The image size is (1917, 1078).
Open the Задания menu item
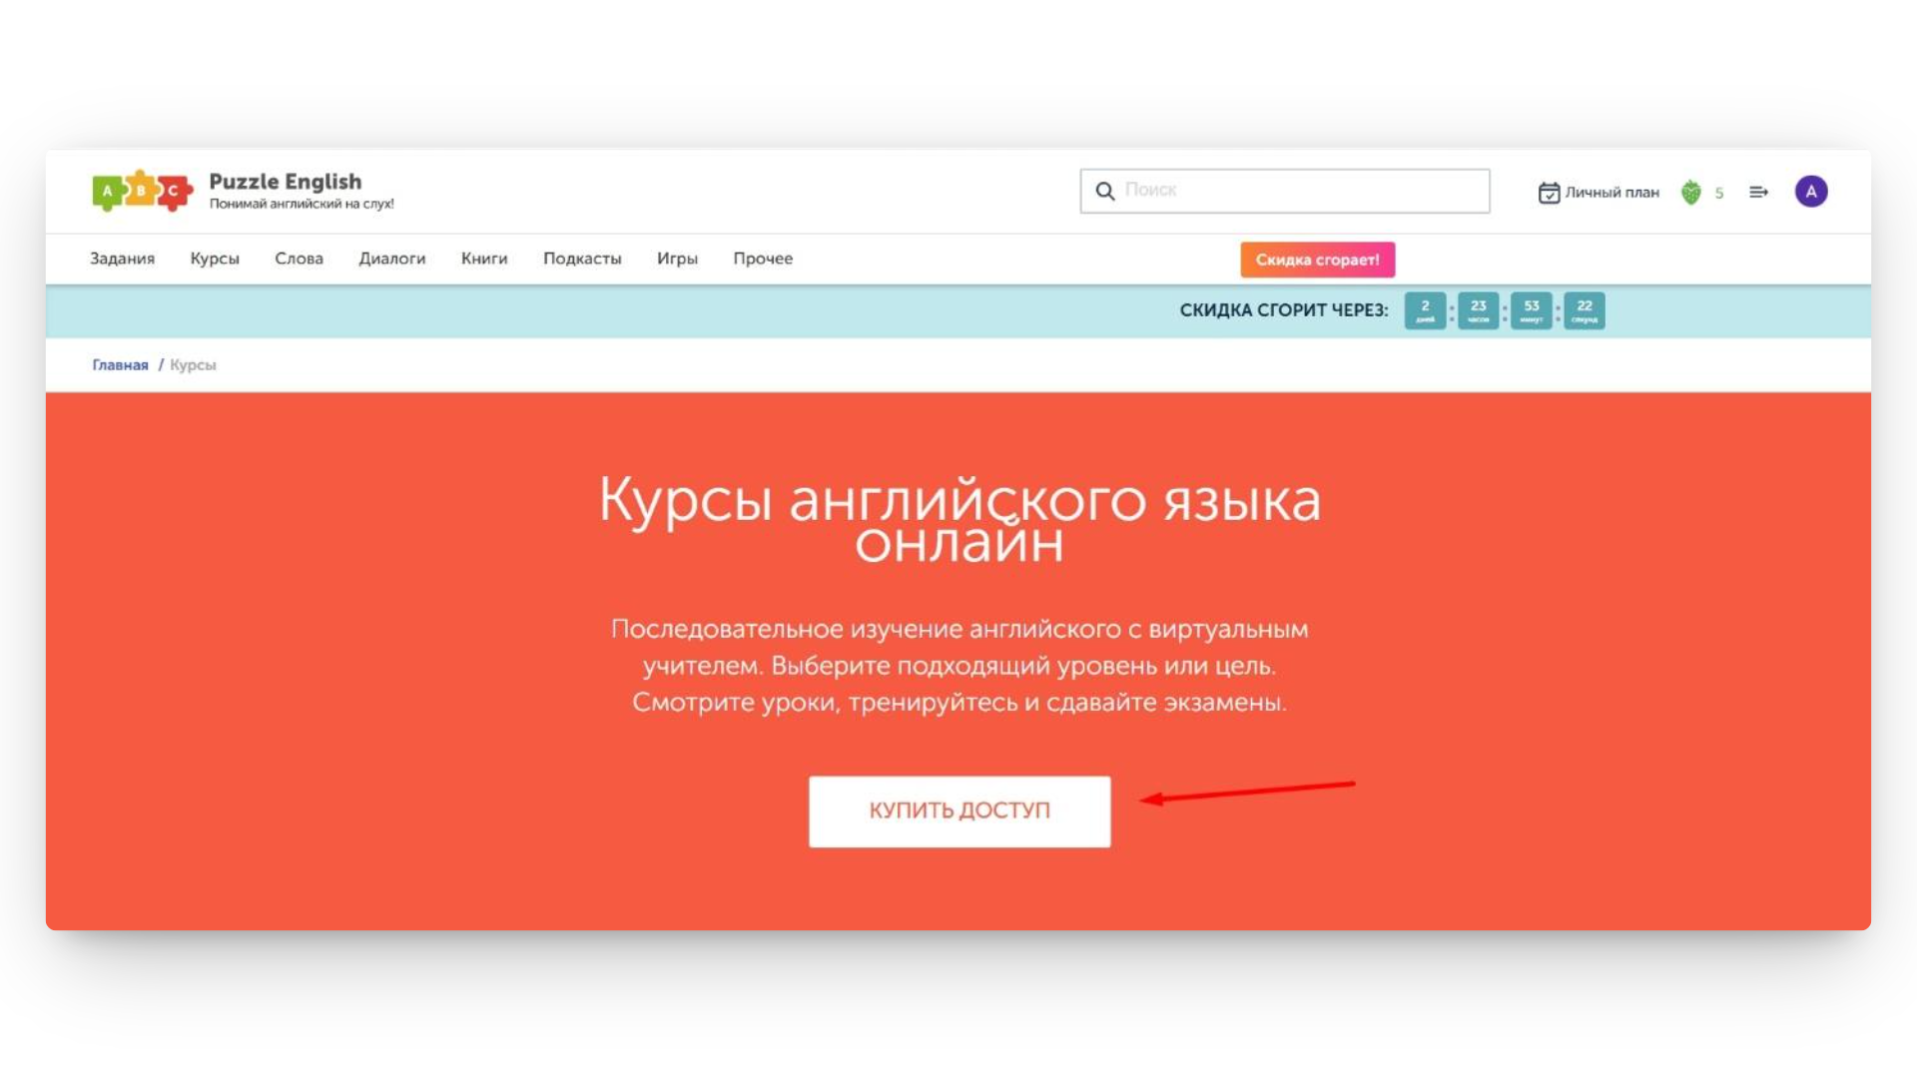pyautogui.click(x=122, y=259)
